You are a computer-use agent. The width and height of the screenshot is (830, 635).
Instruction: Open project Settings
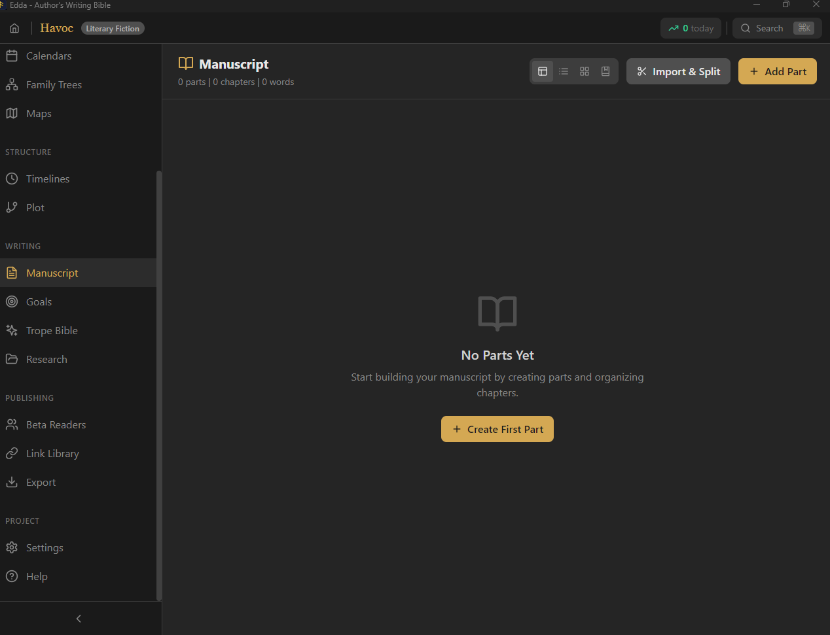[x=78, y=548]
